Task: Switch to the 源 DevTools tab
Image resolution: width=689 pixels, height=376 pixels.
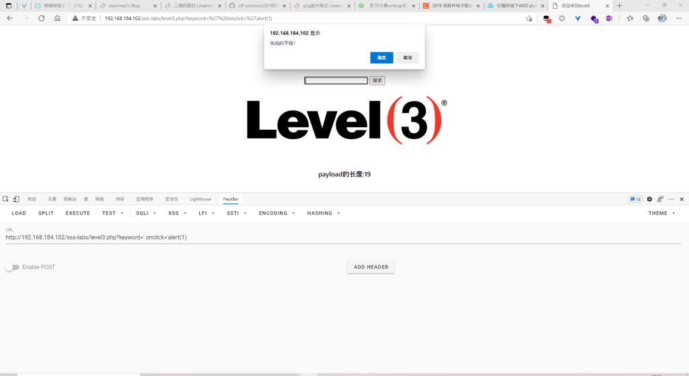Action: [x=85, y=199]
